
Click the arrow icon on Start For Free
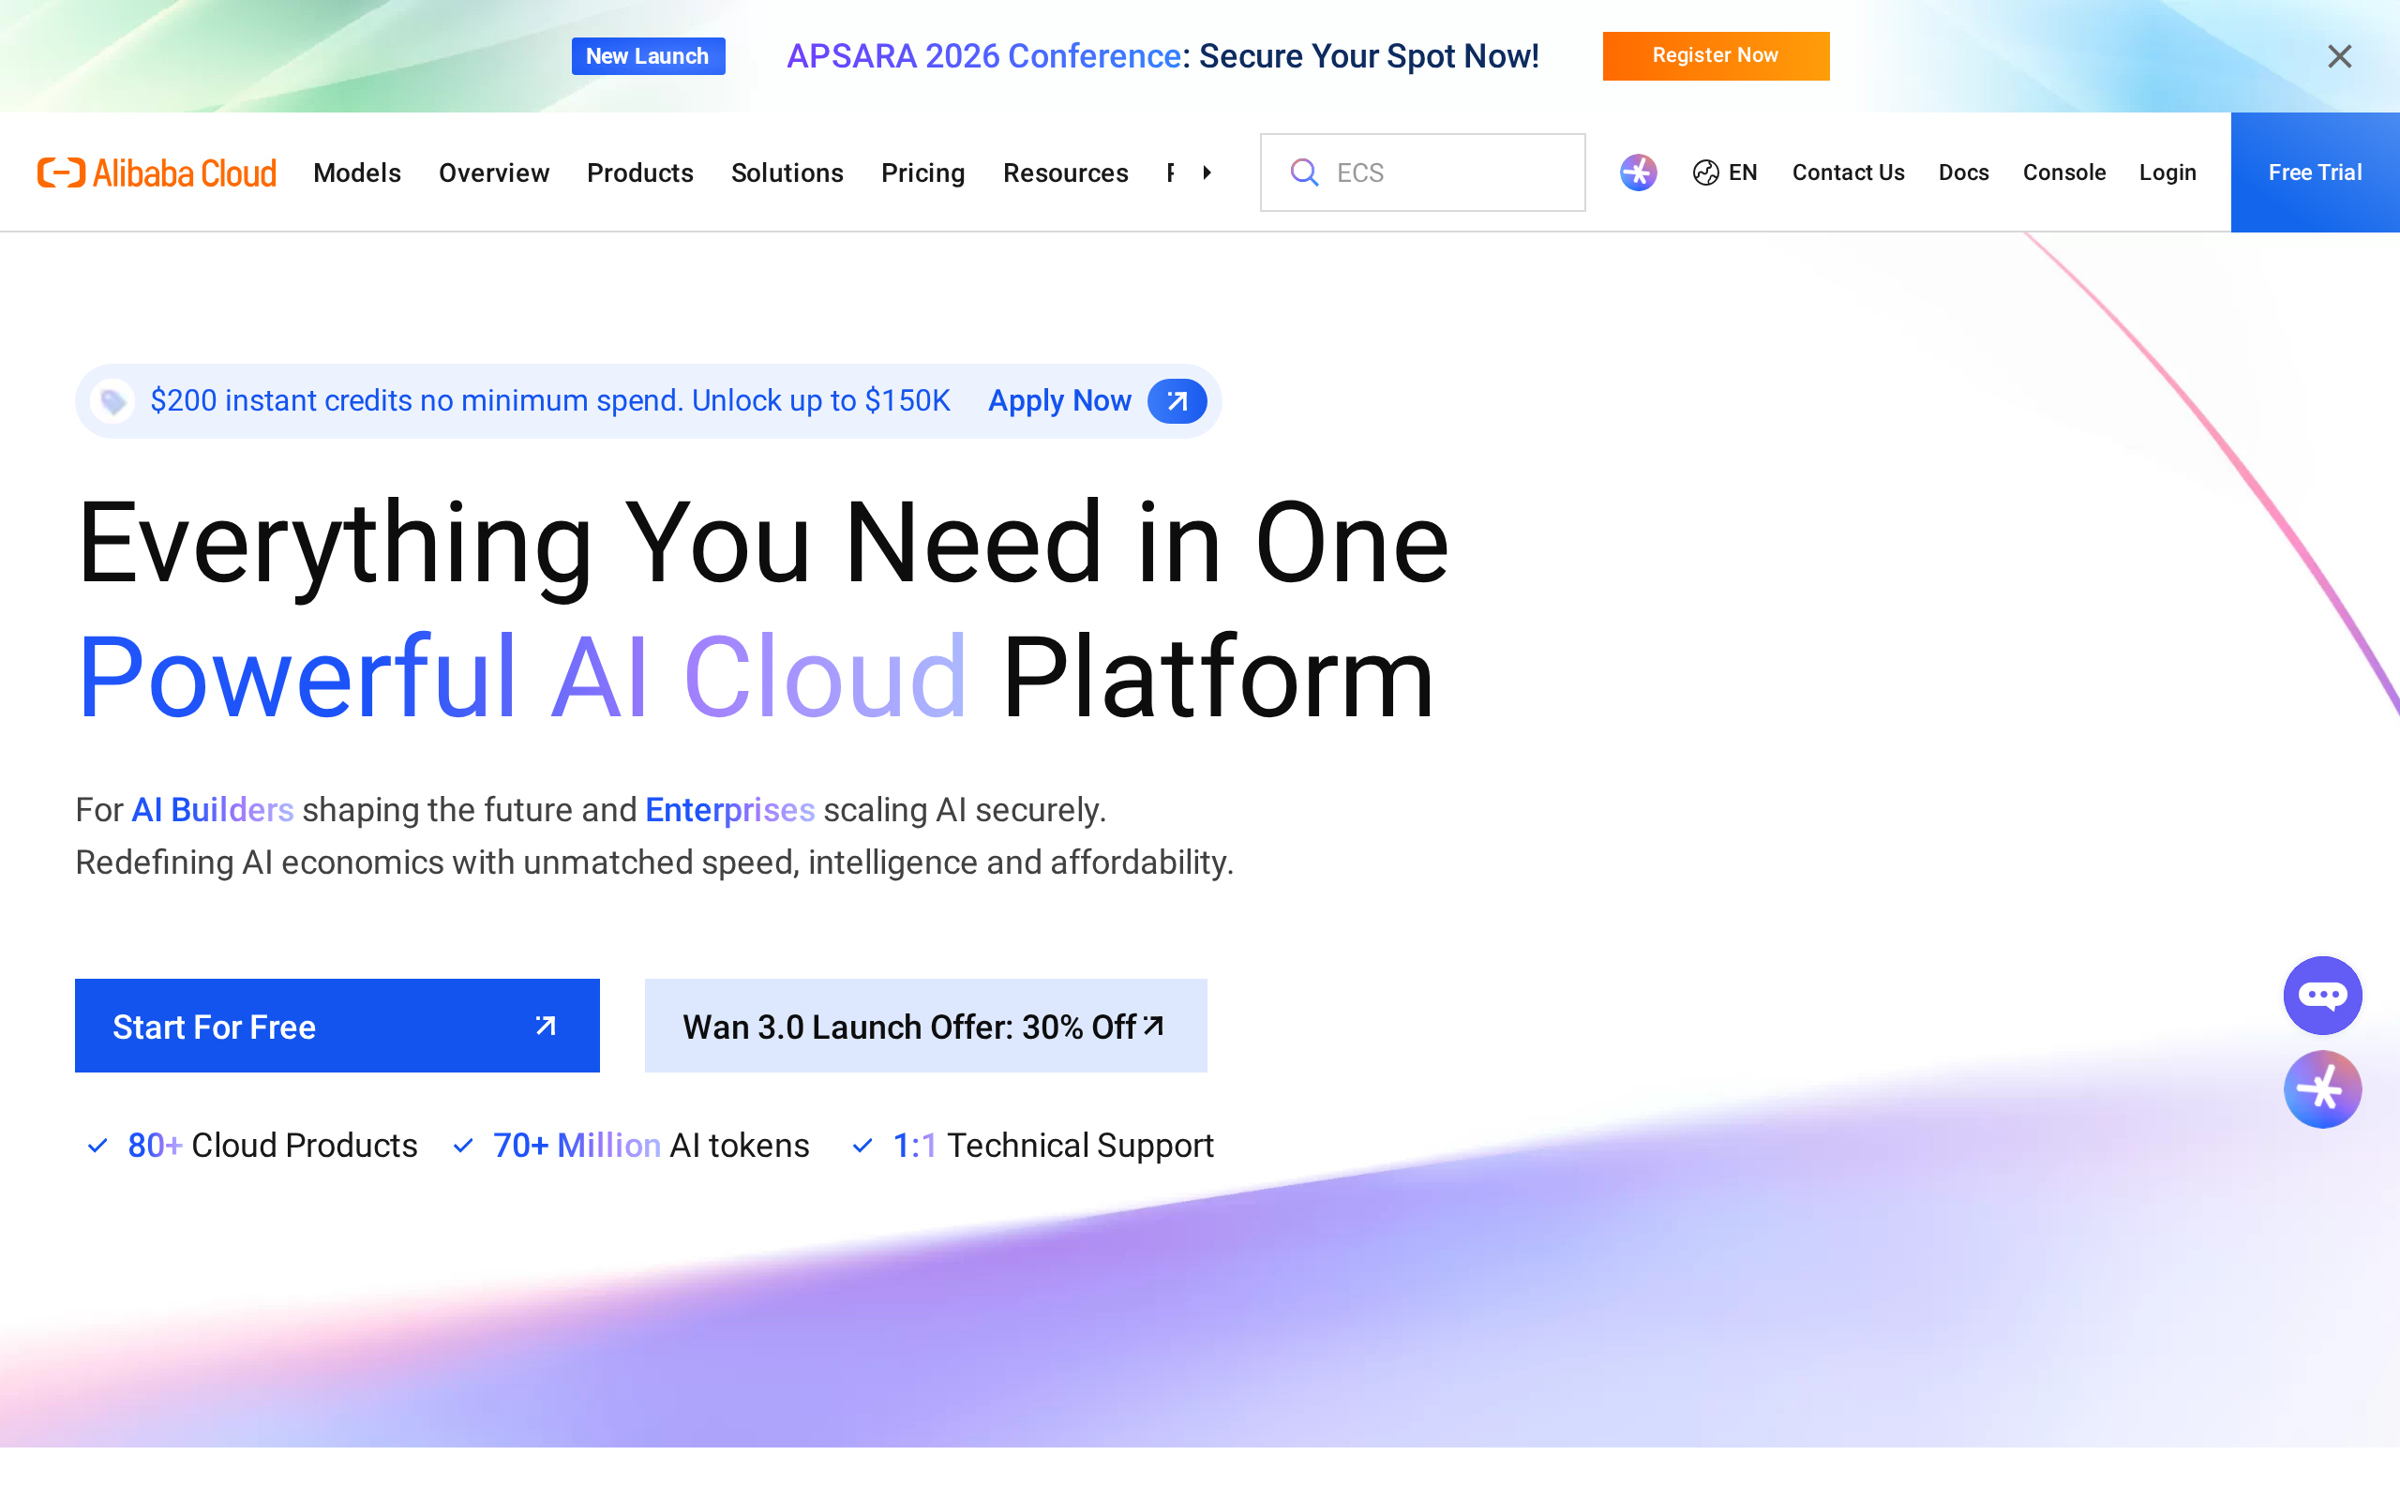546,1026
